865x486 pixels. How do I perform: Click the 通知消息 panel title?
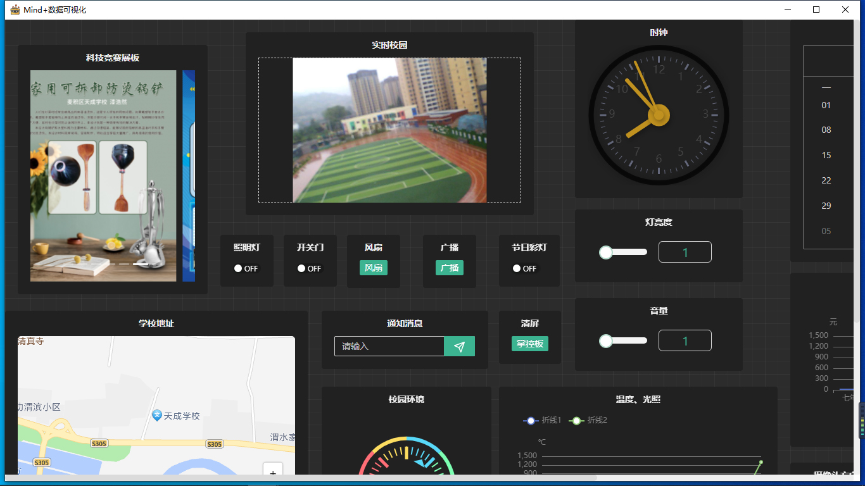pyautogui.click(x=405, y=323)
